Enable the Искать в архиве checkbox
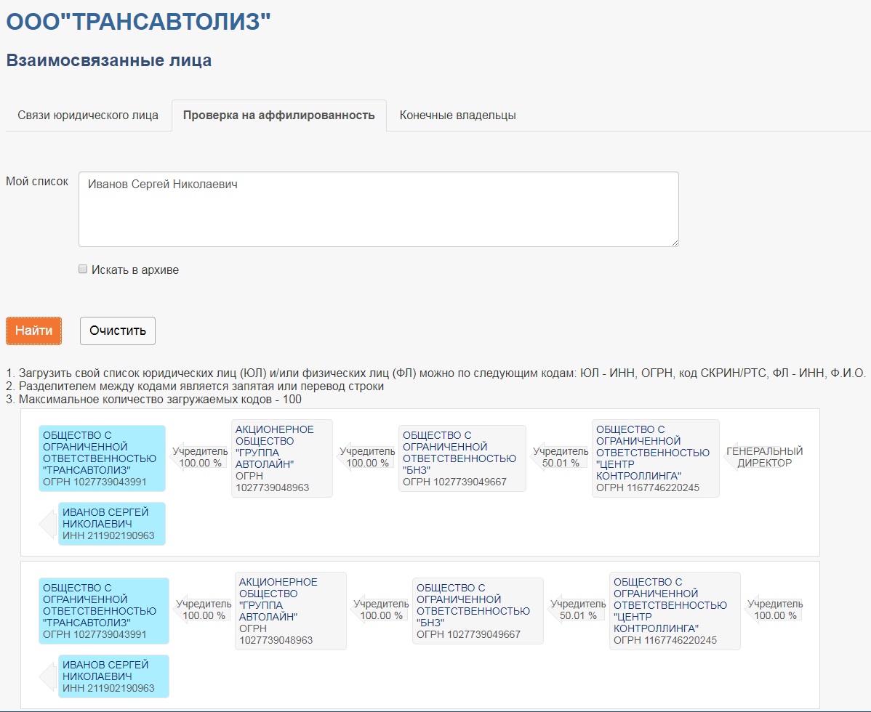The image size is (871, 712). (x=83, y=269)
